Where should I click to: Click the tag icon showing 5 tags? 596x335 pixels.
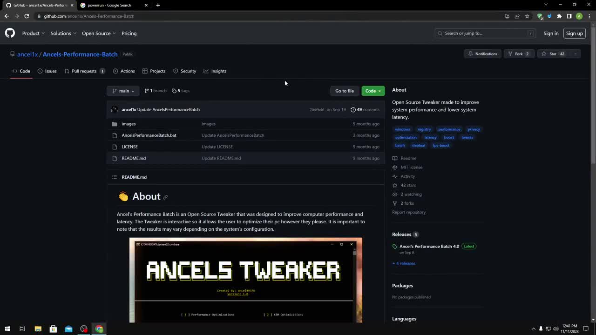coord(175,91)
